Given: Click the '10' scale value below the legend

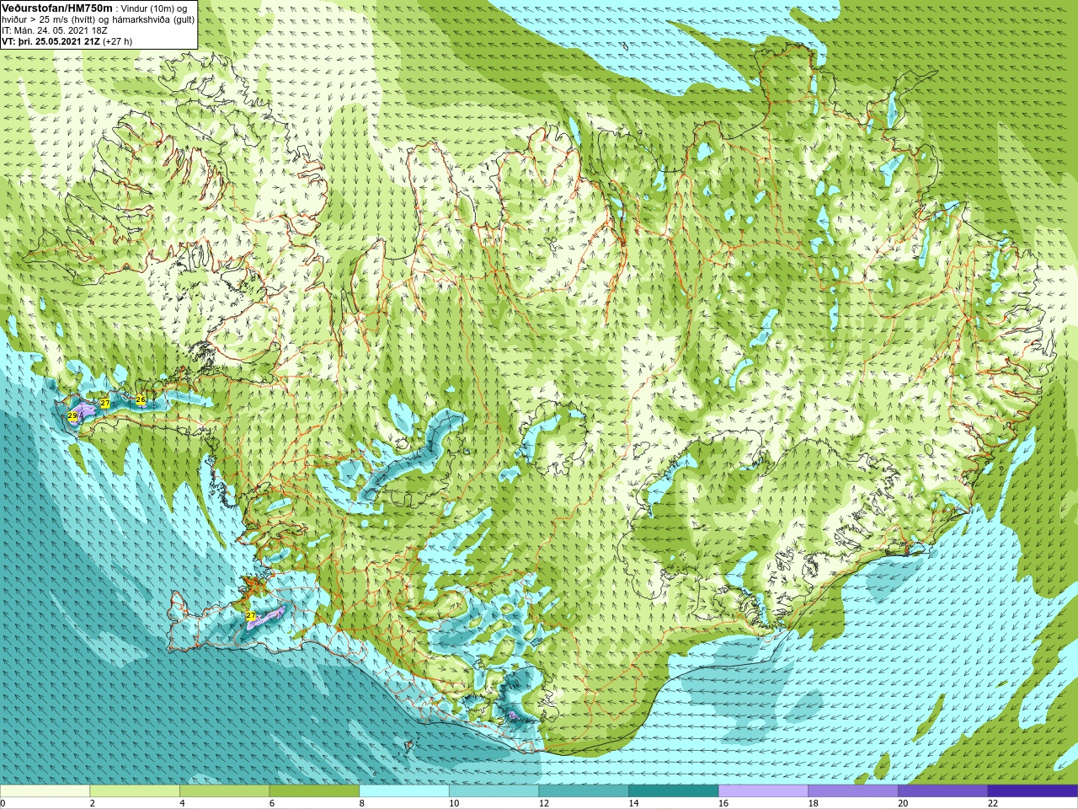Looking at the screenshot, I should tap(454, 803).
